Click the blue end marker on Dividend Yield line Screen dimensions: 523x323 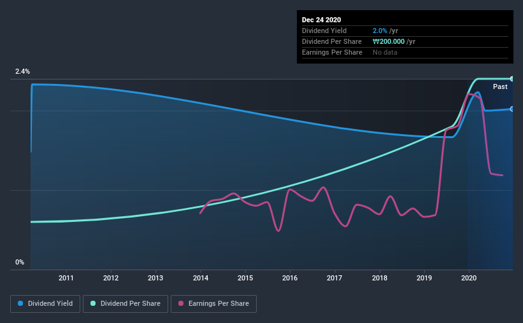click(x=512, y=109)
